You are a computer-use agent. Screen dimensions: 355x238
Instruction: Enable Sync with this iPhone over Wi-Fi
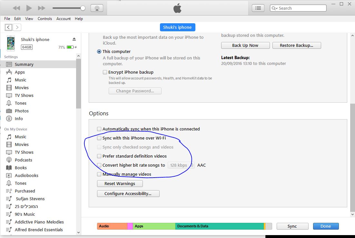[x=99, y=138]
